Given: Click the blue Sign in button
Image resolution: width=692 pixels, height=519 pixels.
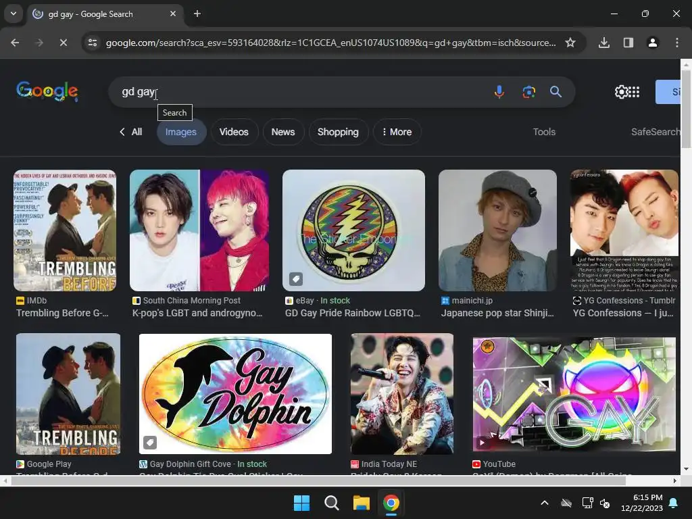Looking at the screenshot, I should (668, 92).
